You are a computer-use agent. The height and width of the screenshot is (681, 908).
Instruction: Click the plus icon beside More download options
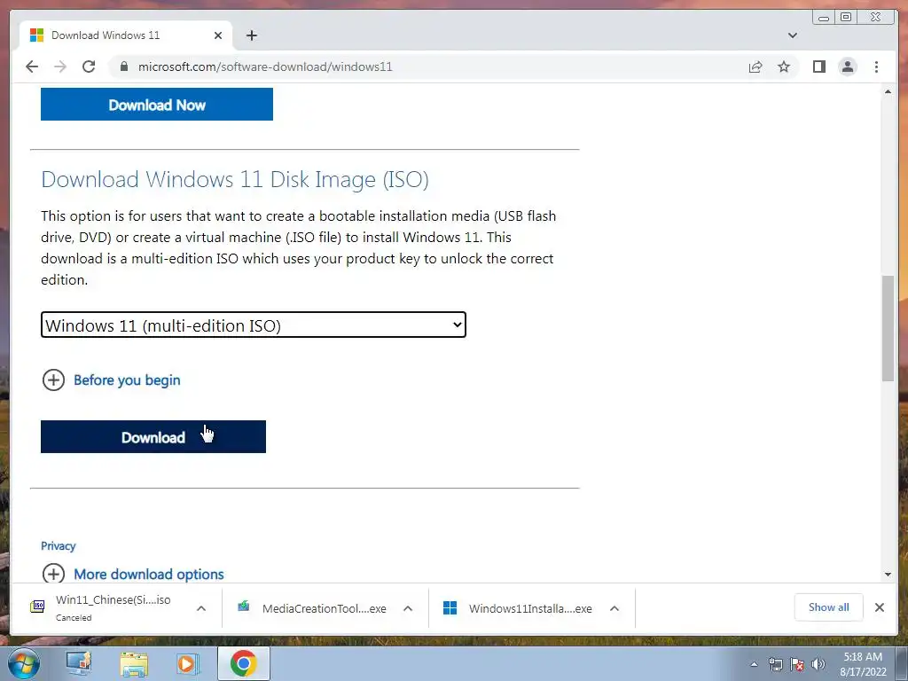tap(53, 574)
